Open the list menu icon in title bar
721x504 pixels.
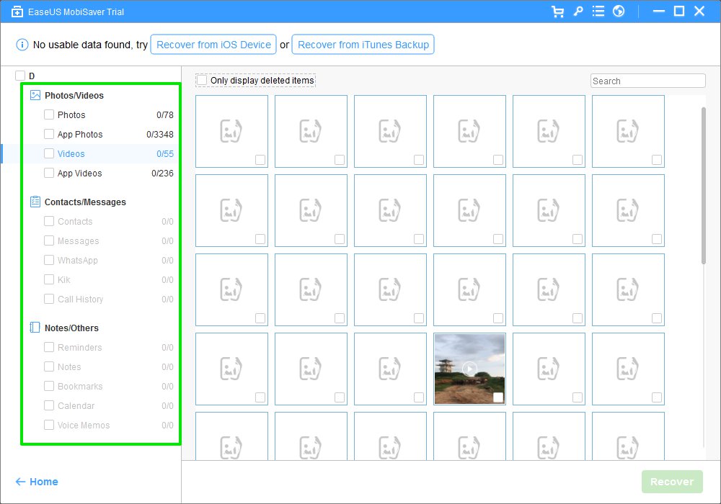pos(598,12)
